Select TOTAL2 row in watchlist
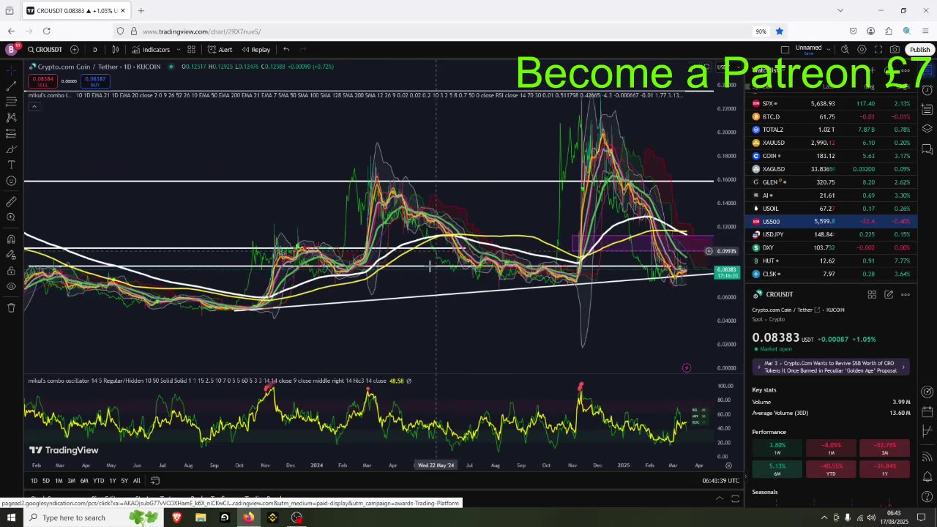The width and height of the screenshot is (937, 527). [831, 130]
